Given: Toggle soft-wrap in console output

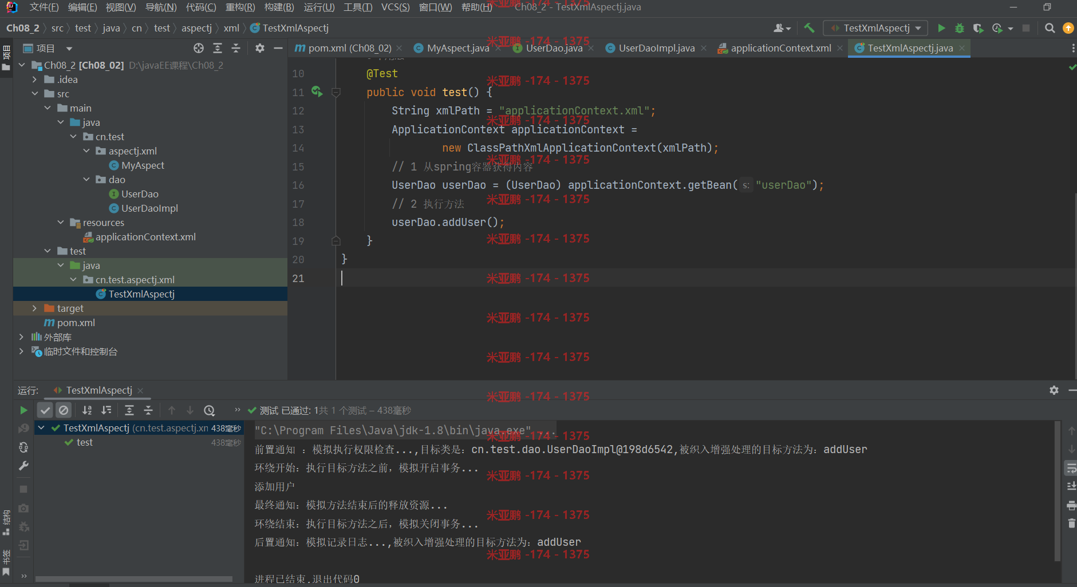Looking at the screenshot, I should click(1071, 468).
